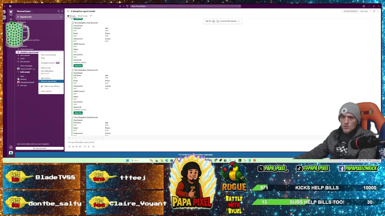385x216 pixels.
Task: Open the Windows Start menu
Action: (x=127, y=160)
